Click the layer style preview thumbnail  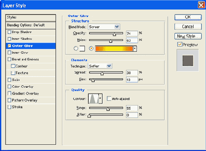click(x=188, y=60)
